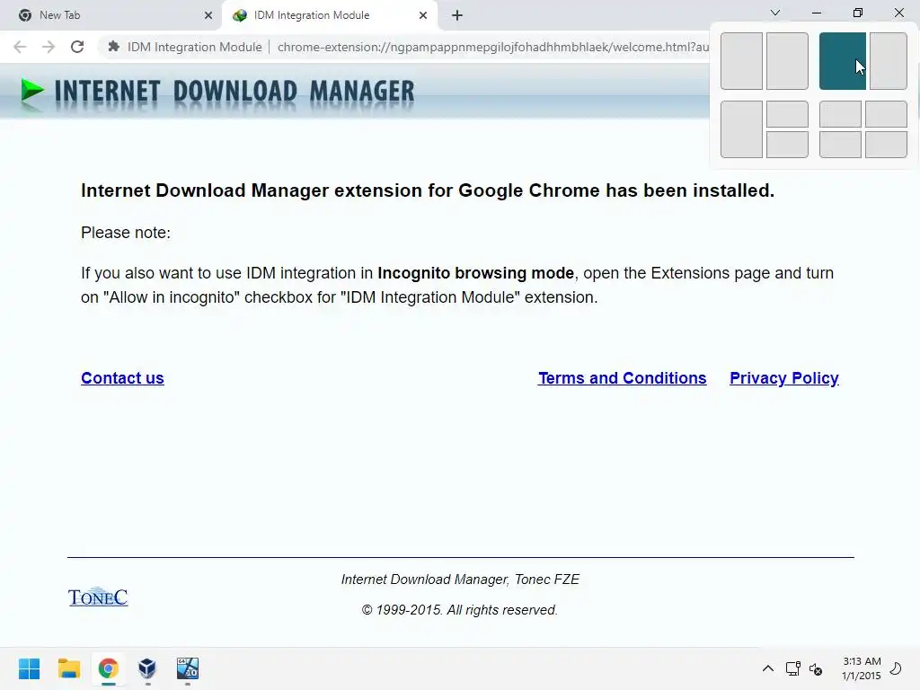Open the Windows Start menu

pos(30,668)
